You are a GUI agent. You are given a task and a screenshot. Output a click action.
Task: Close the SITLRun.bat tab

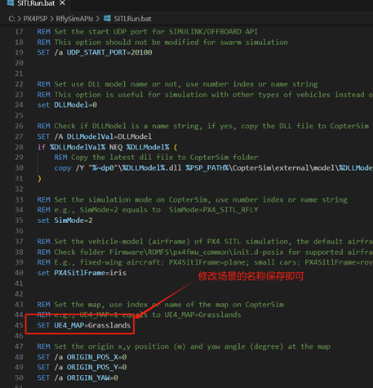(x=62, y=3)
